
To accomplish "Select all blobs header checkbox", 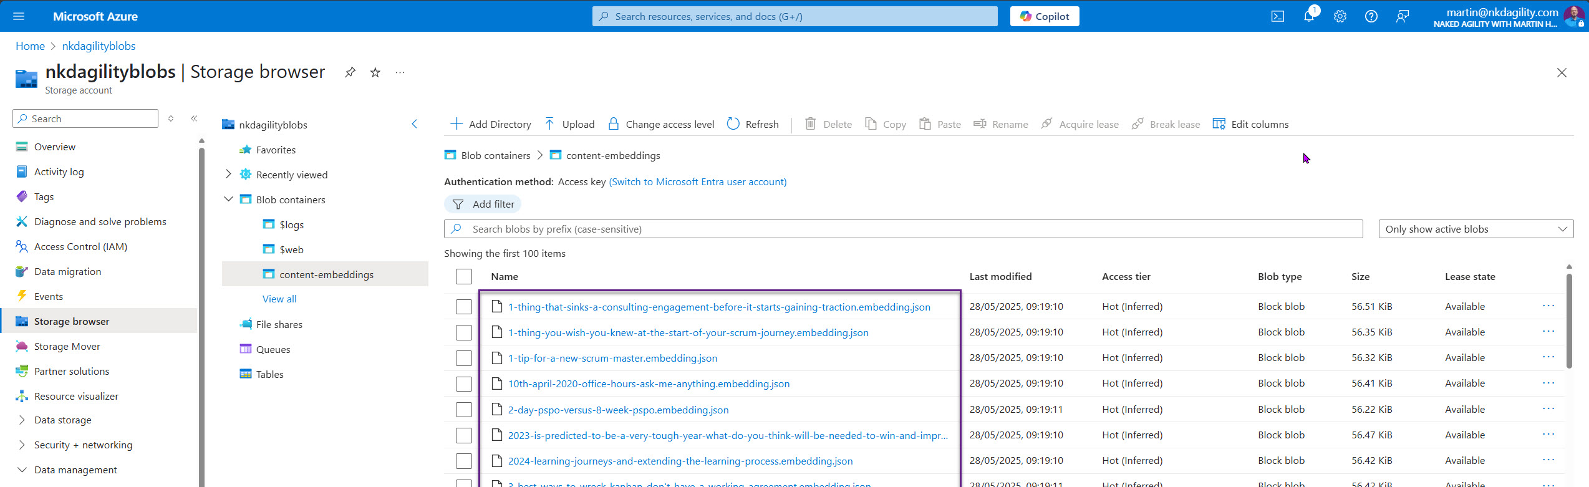I will click(464, 276).
